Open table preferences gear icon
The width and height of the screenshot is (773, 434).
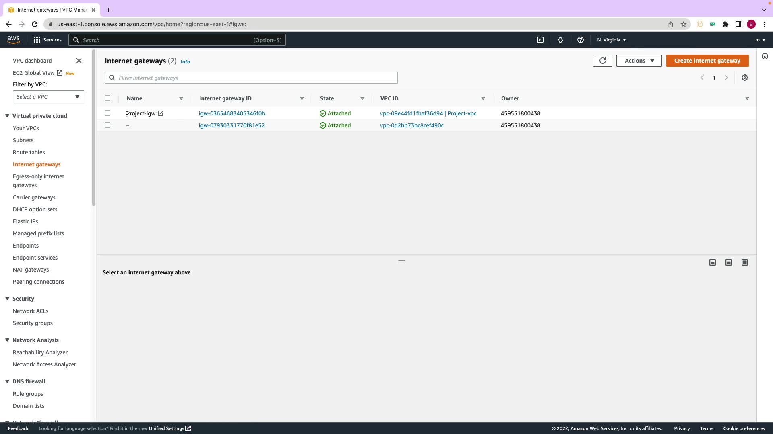coord(744,78)
